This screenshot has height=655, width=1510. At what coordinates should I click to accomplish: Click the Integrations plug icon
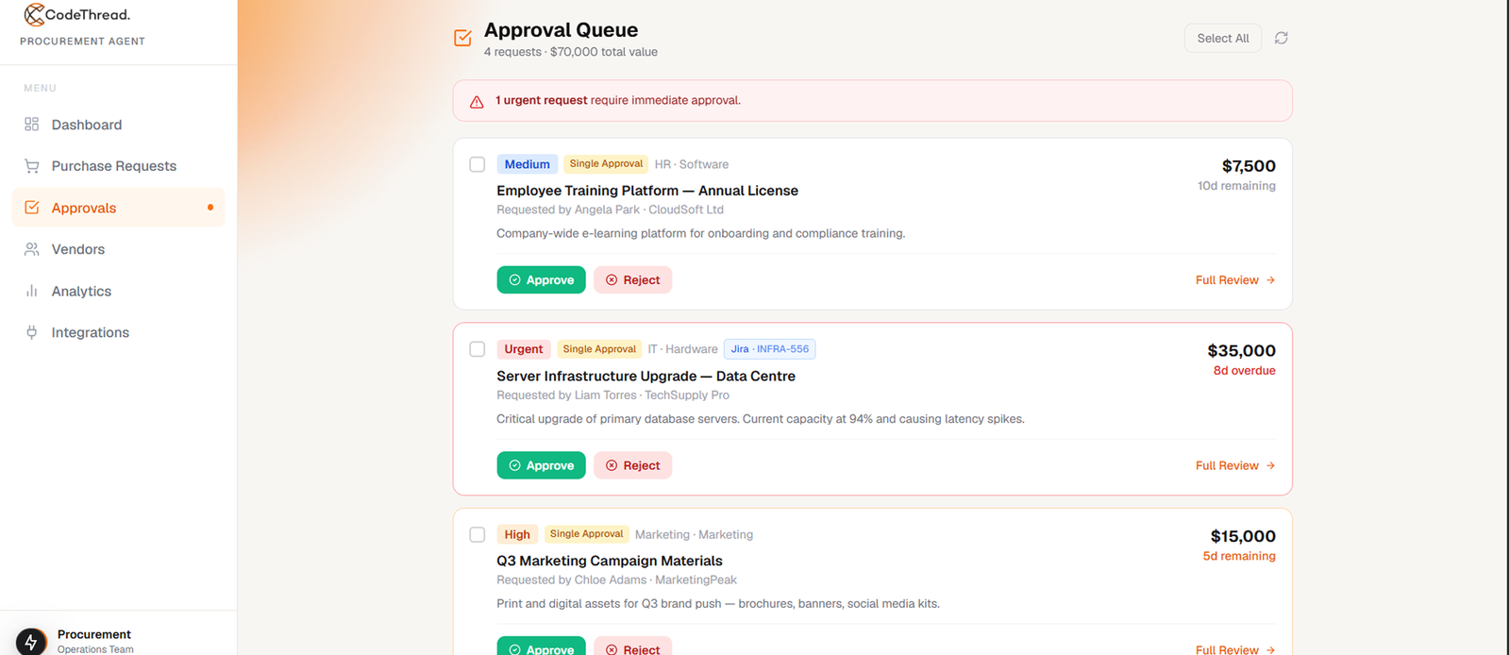tap(32, 332)
